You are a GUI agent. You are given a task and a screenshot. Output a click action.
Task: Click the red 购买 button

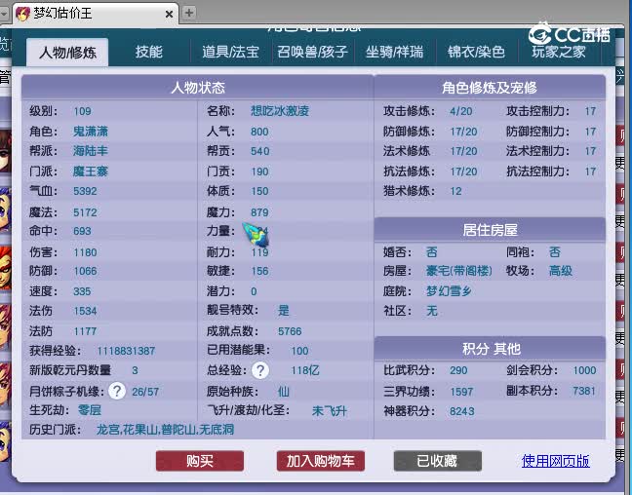point(200,461)
